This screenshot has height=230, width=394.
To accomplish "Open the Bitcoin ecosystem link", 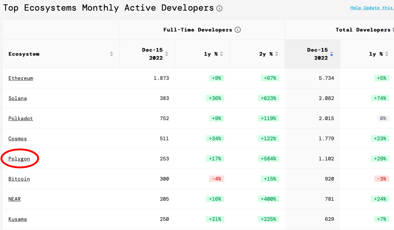I will [19, 179].
